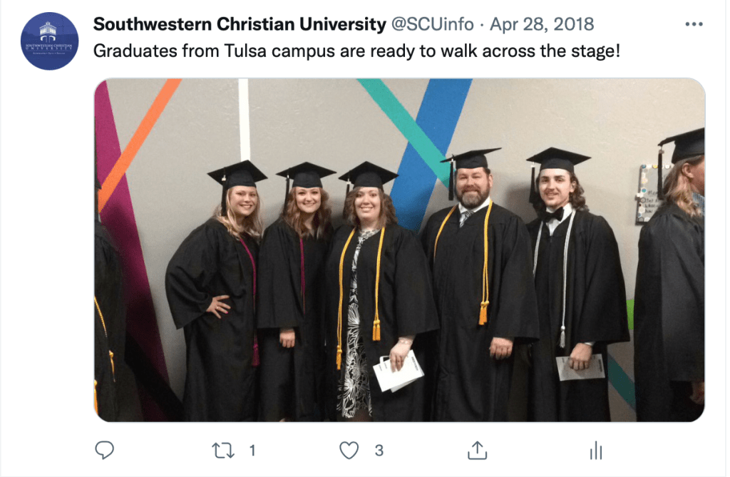Open the share tweet options

tap(476, 450)
